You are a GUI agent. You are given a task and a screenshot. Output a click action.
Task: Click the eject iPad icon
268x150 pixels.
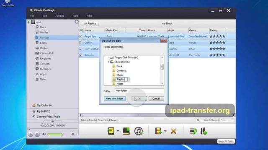coord(77,22)
